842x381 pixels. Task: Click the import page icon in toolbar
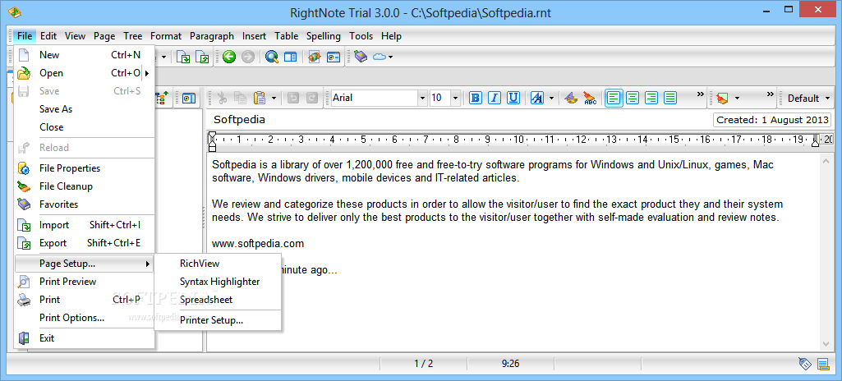point(184,57)
